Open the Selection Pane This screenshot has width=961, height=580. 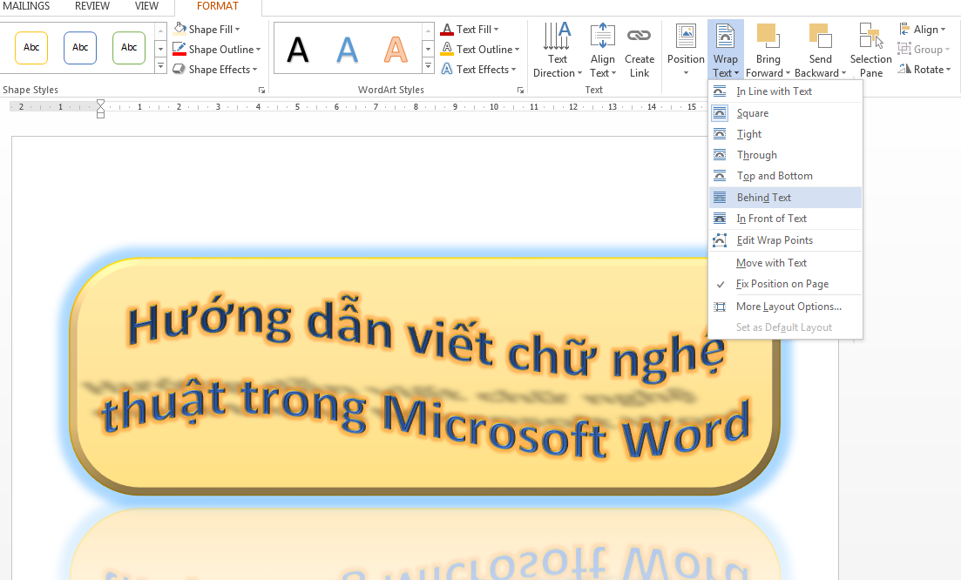point(870,49)
